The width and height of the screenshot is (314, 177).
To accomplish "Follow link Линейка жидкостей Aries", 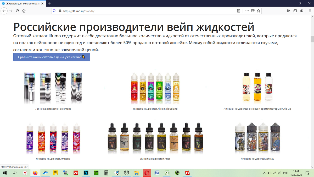I will click(155, 159).
